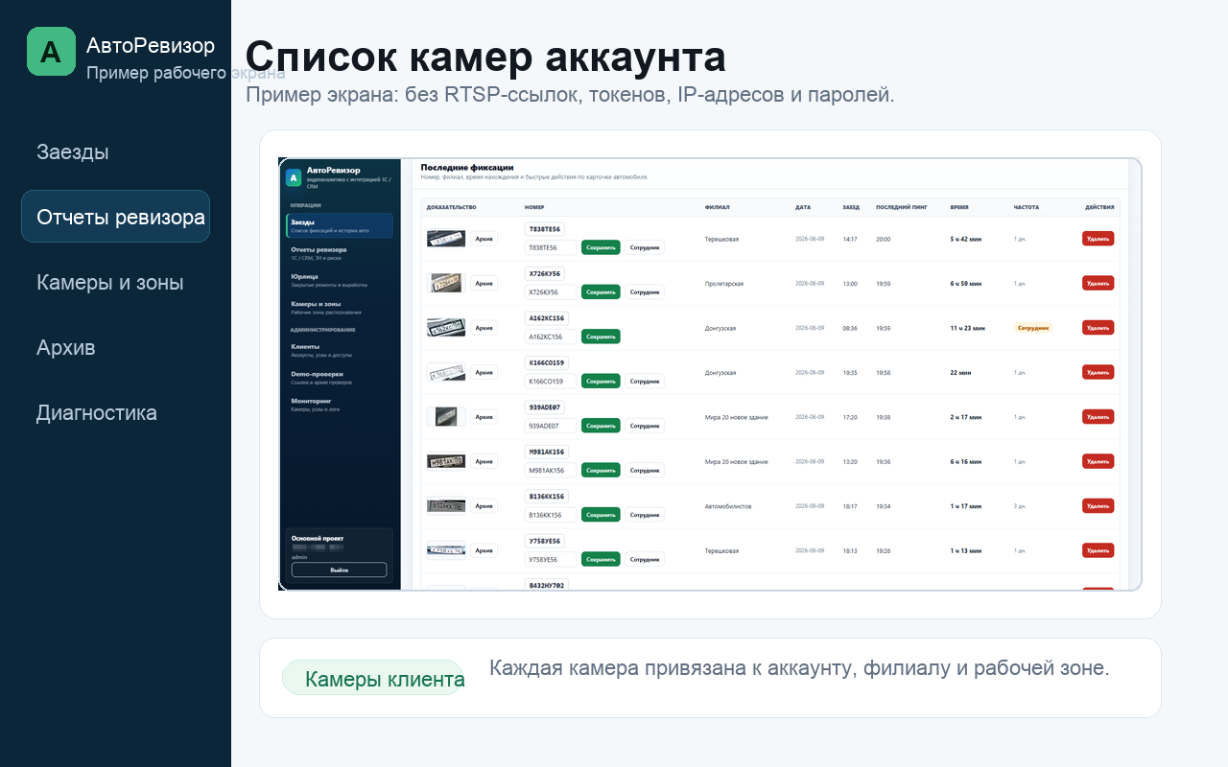Click Сохранить next to K166CO159
The width and height of the screenshot is (1228, 767).
coord(601,381)
